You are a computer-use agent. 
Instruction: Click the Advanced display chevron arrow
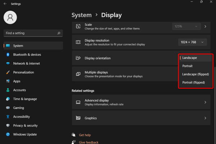[x=205, y=102]
